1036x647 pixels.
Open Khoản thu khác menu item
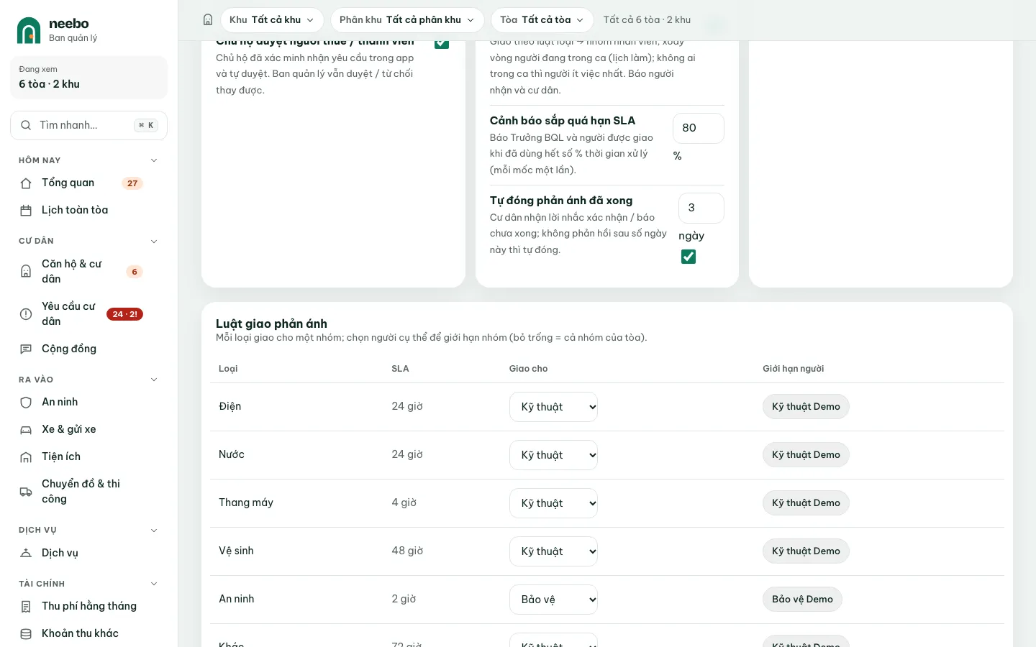tap(88, 634)
